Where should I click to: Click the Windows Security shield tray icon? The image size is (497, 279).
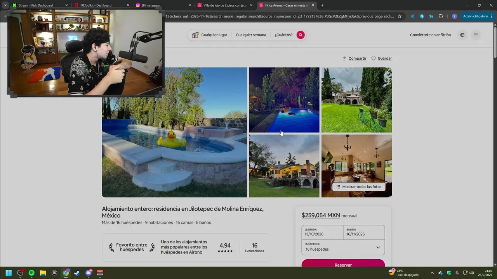(449, 273)
